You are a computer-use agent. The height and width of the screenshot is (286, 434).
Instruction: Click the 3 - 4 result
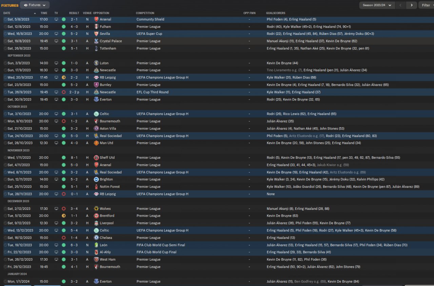pos(74,209)
